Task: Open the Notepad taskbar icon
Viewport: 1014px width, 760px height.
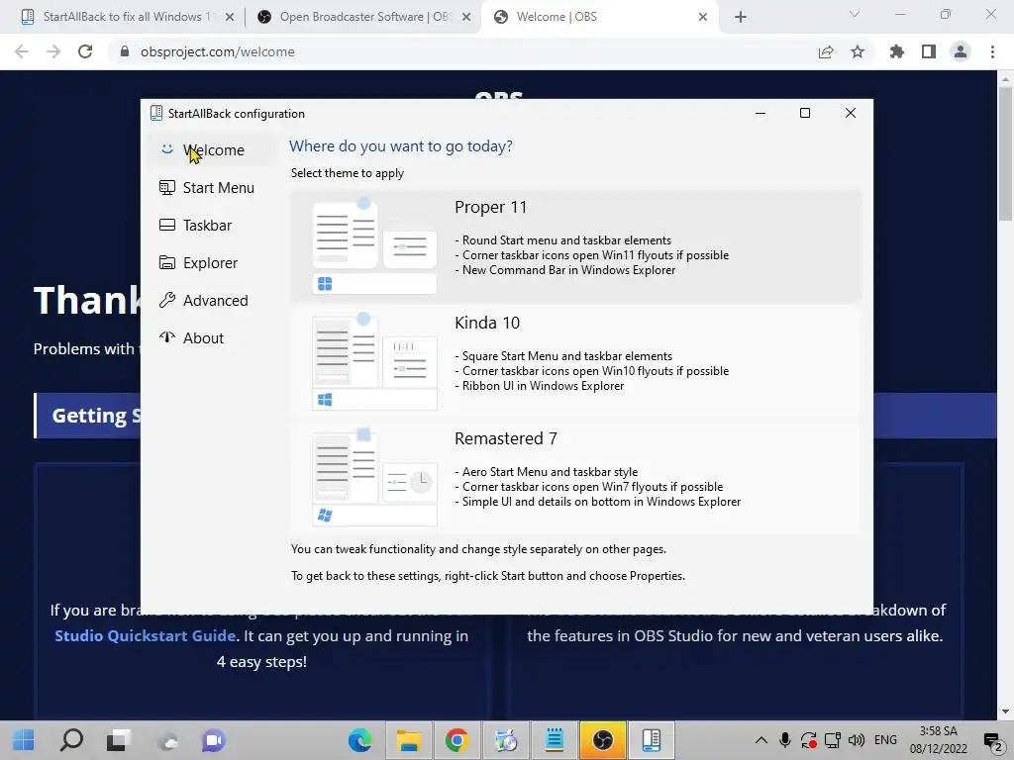Action: (555, 740)
